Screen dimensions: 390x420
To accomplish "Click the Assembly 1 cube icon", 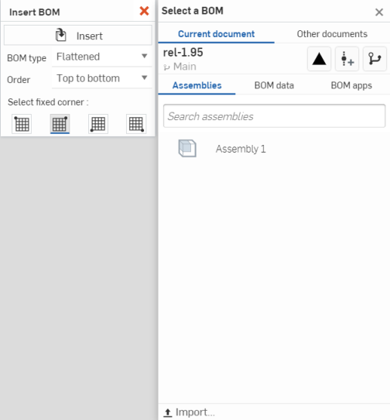I will 187,148.
